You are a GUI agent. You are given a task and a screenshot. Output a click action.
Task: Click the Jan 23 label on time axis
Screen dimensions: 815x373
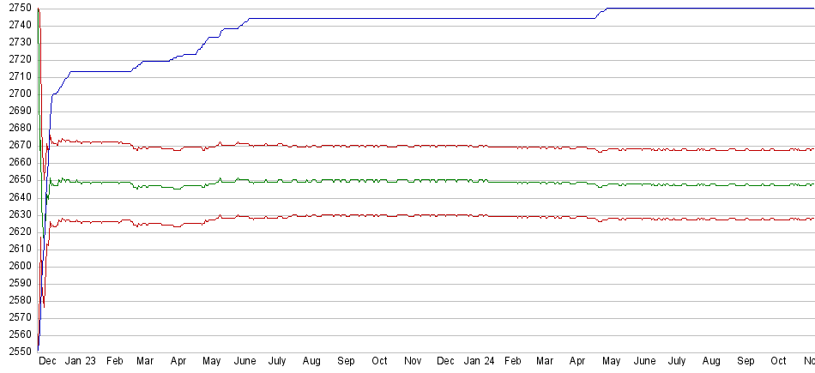coord(80,362)
